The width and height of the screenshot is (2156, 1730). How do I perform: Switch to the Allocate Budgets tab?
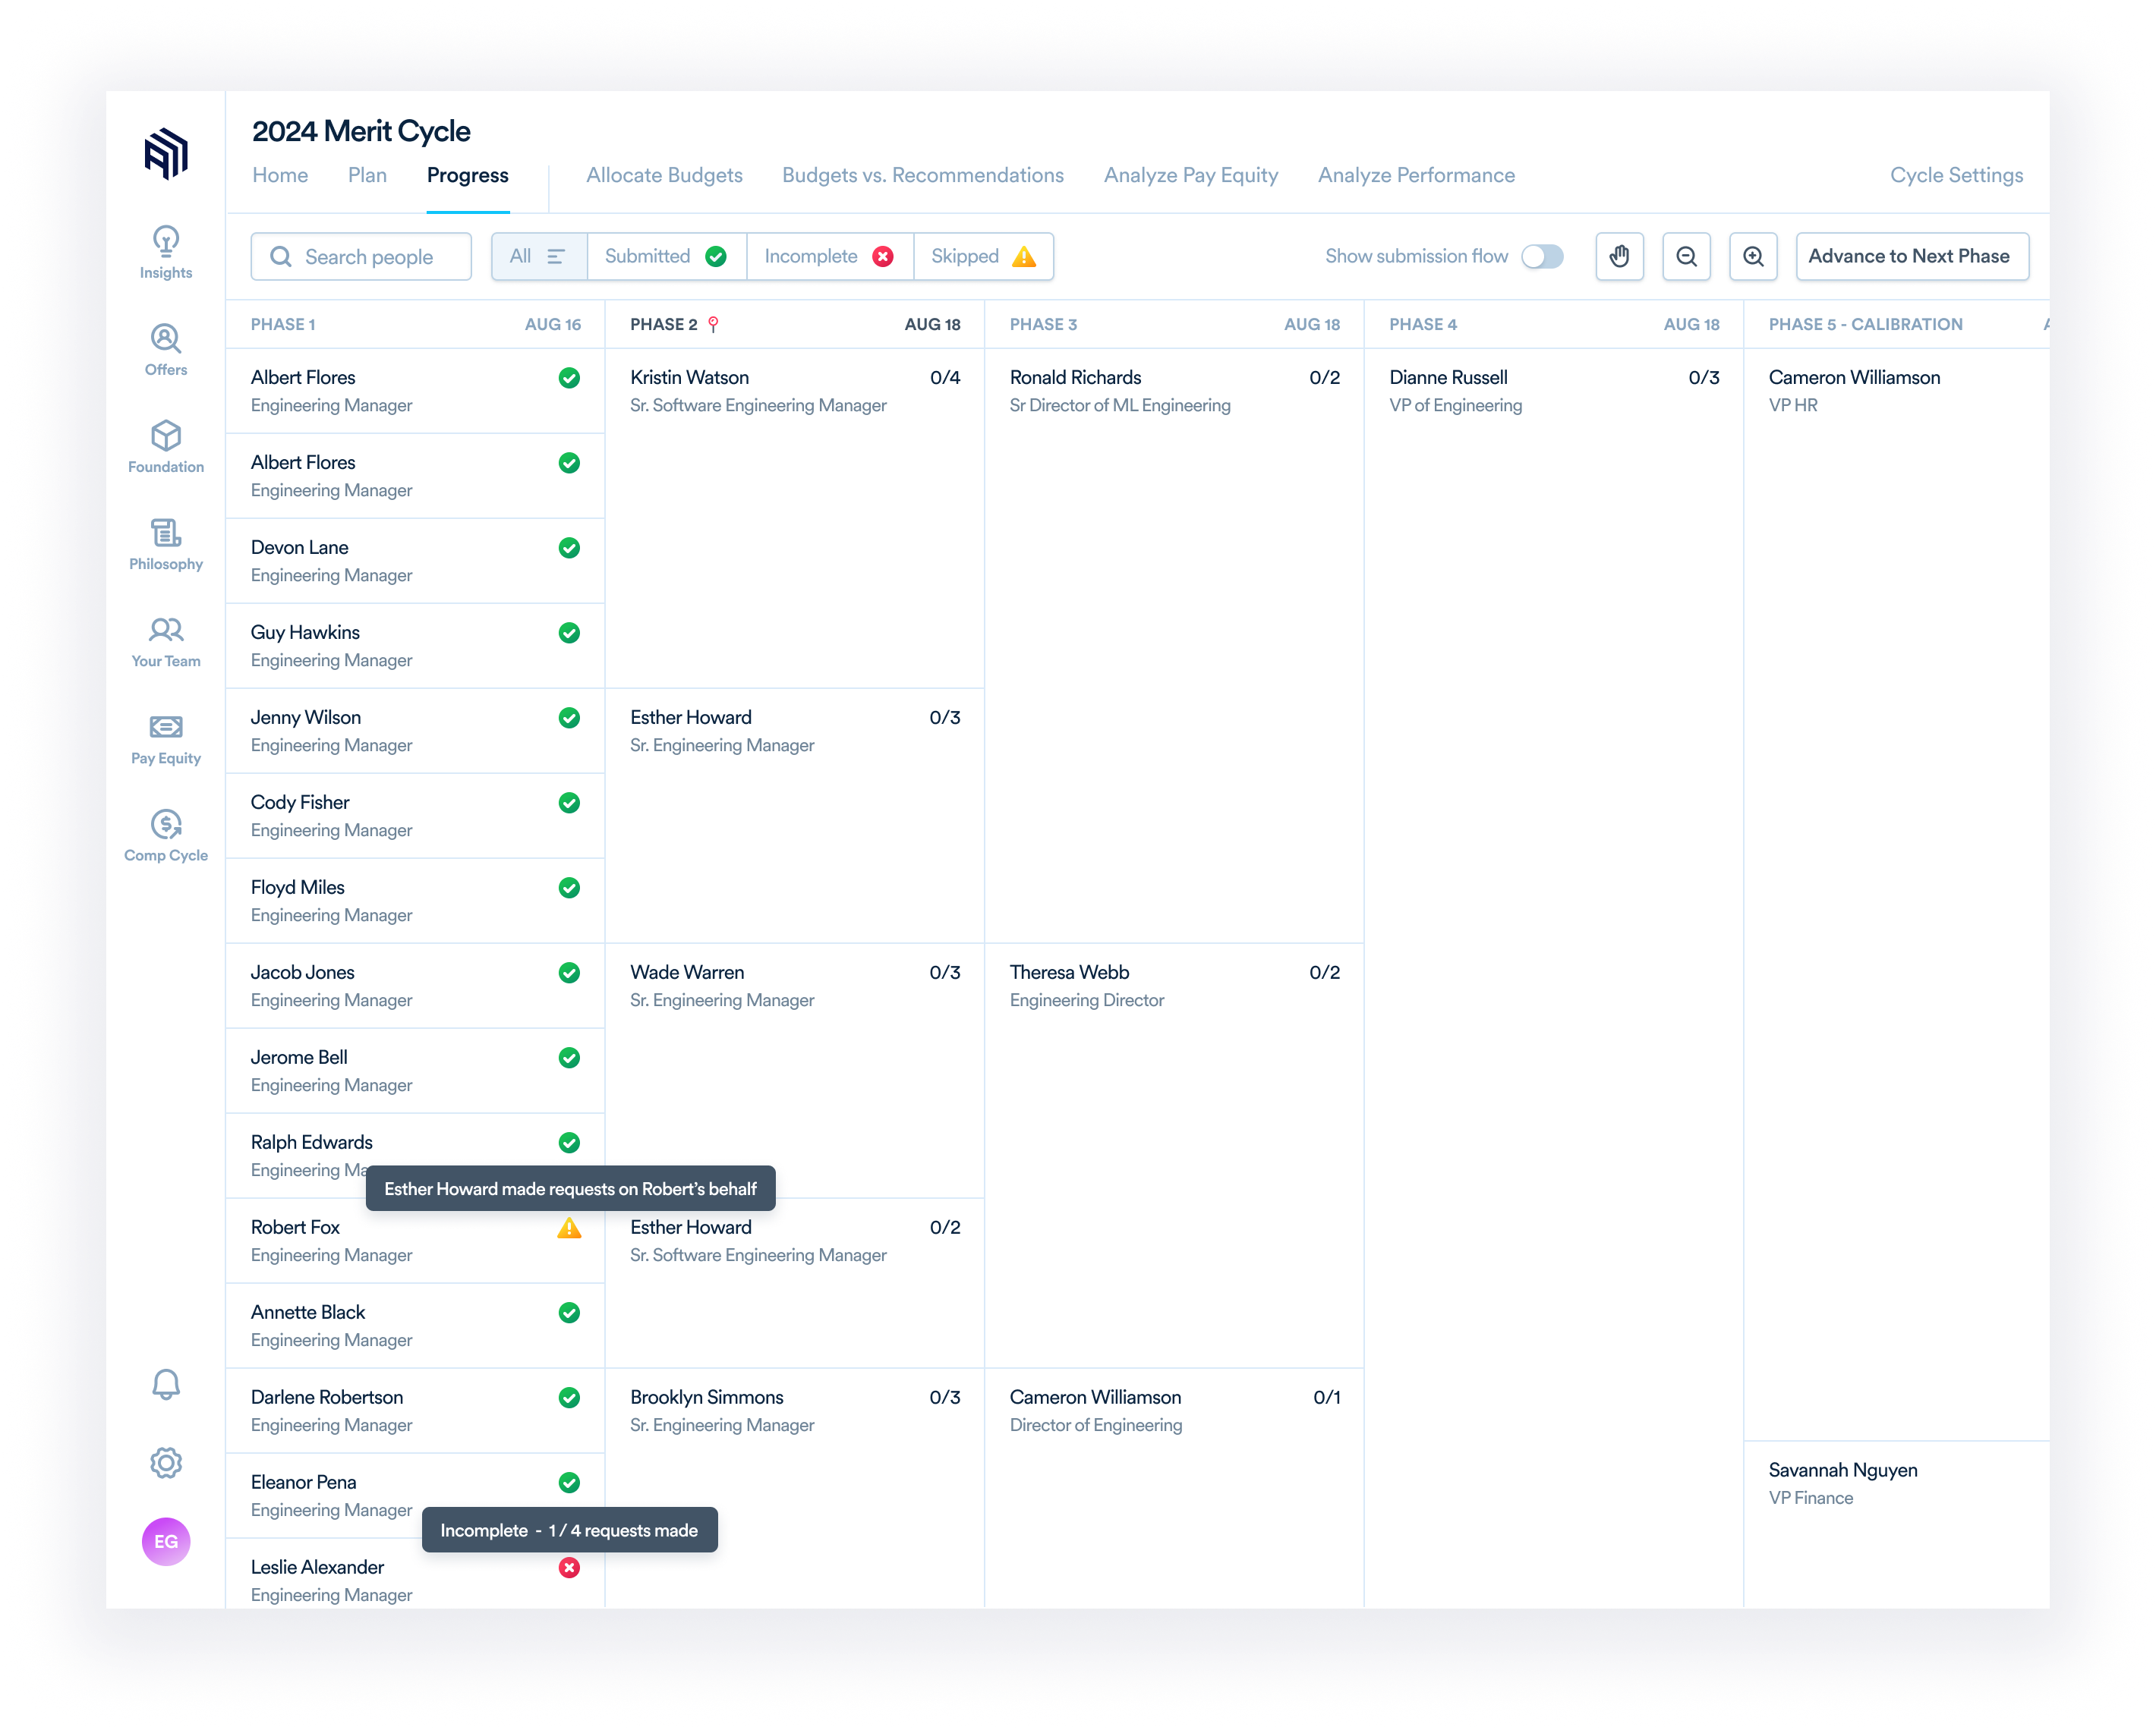[x=665, y=175]
